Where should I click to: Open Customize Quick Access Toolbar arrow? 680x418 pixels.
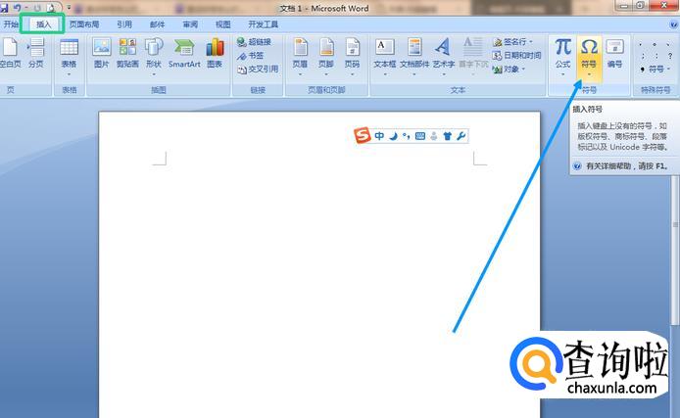[x=69, y=8]
